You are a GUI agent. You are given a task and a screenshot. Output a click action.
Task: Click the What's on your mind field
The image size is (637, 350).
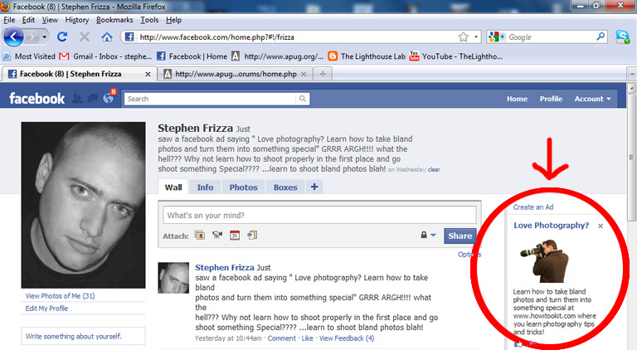click(x=319, y=215)
